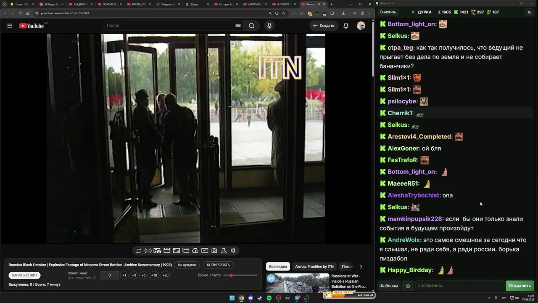Start voice search with the microphone
The height and width of the screenshot is (303, 538).
click(x=269, y=26)
